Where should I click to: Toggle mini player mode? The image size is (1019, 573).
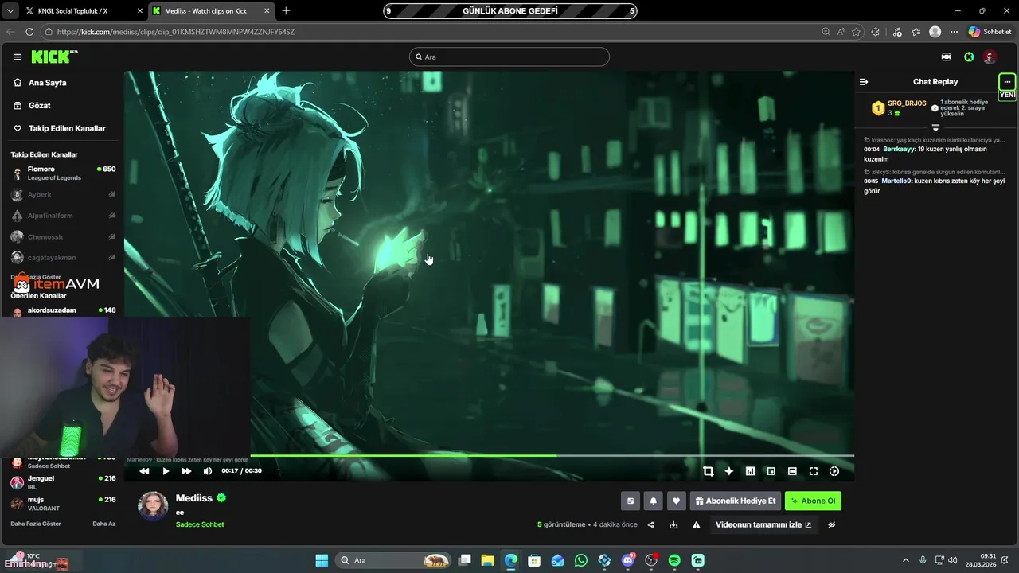pos(771,471)
